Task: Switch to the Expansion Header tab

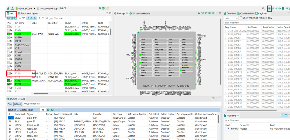Action: [x=140, y=14]
